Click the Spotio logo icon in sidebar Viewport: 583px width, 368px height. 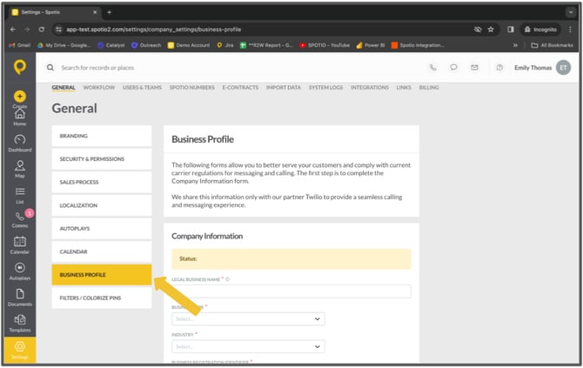click(x=20, y=67)
